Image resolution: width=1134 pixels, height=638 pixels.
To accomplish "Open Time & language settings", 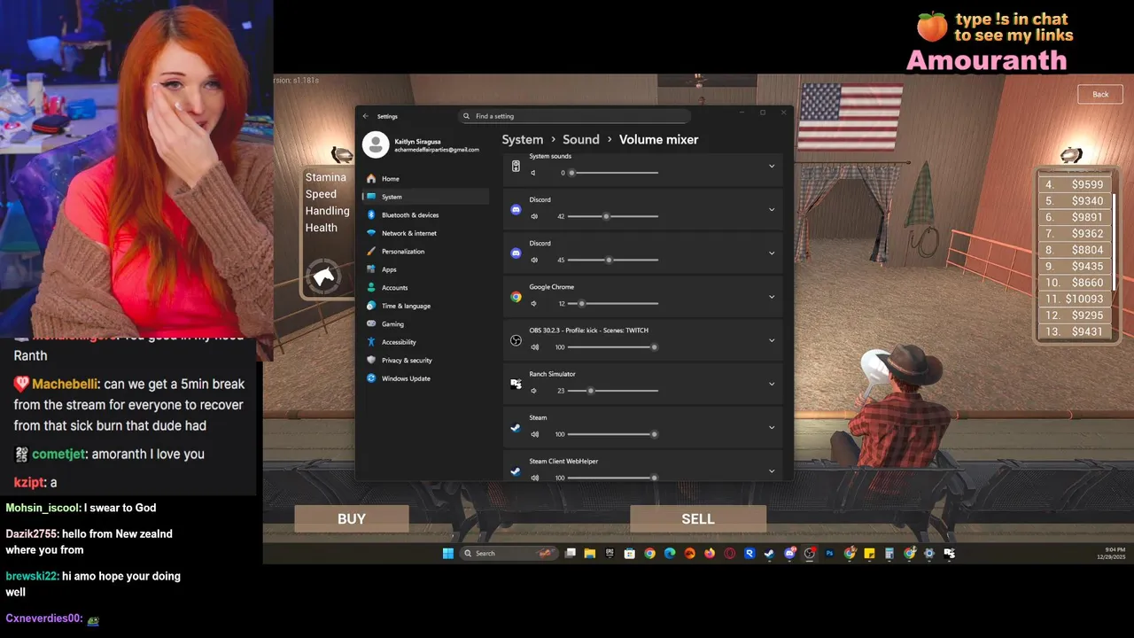I will (x=425, y=306).
